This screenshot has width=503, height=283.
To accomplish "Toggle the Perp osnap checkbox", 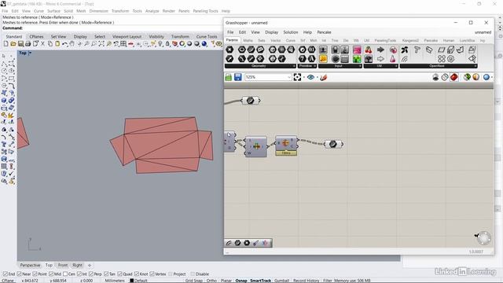I will [91, 274].
